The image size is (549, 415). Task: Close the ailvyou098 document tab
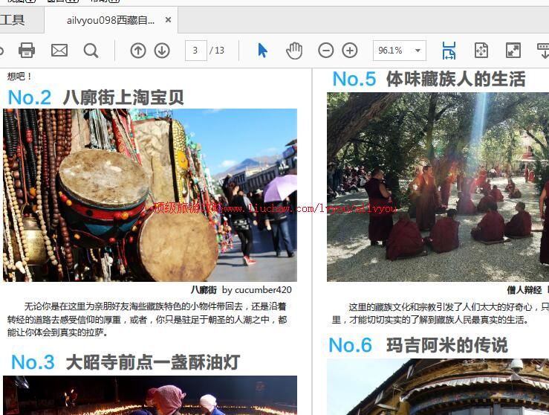coord(169,20)
